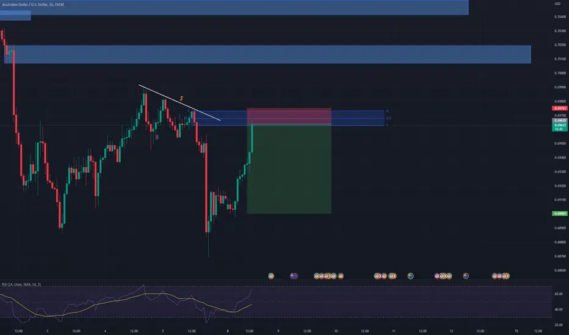Click the date label 8 on time axis
Viewport: 569px width, 335px height.
(228, 331)
